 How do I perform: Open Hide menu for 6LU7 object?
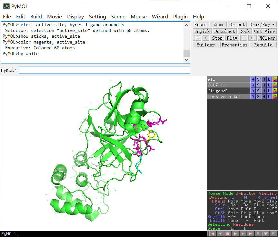264,85
